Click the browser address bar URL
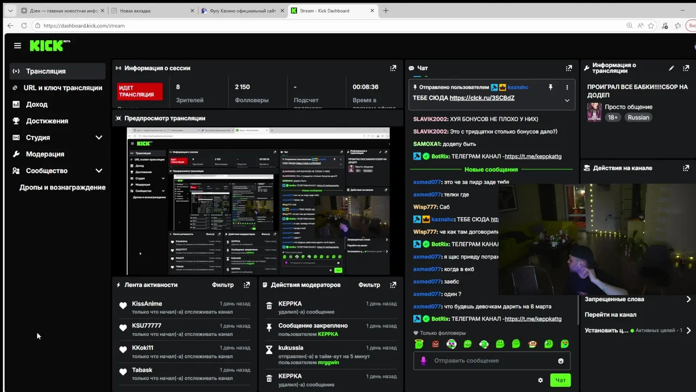The height and width of the screenshot is (392, 696). click(84, 26)
